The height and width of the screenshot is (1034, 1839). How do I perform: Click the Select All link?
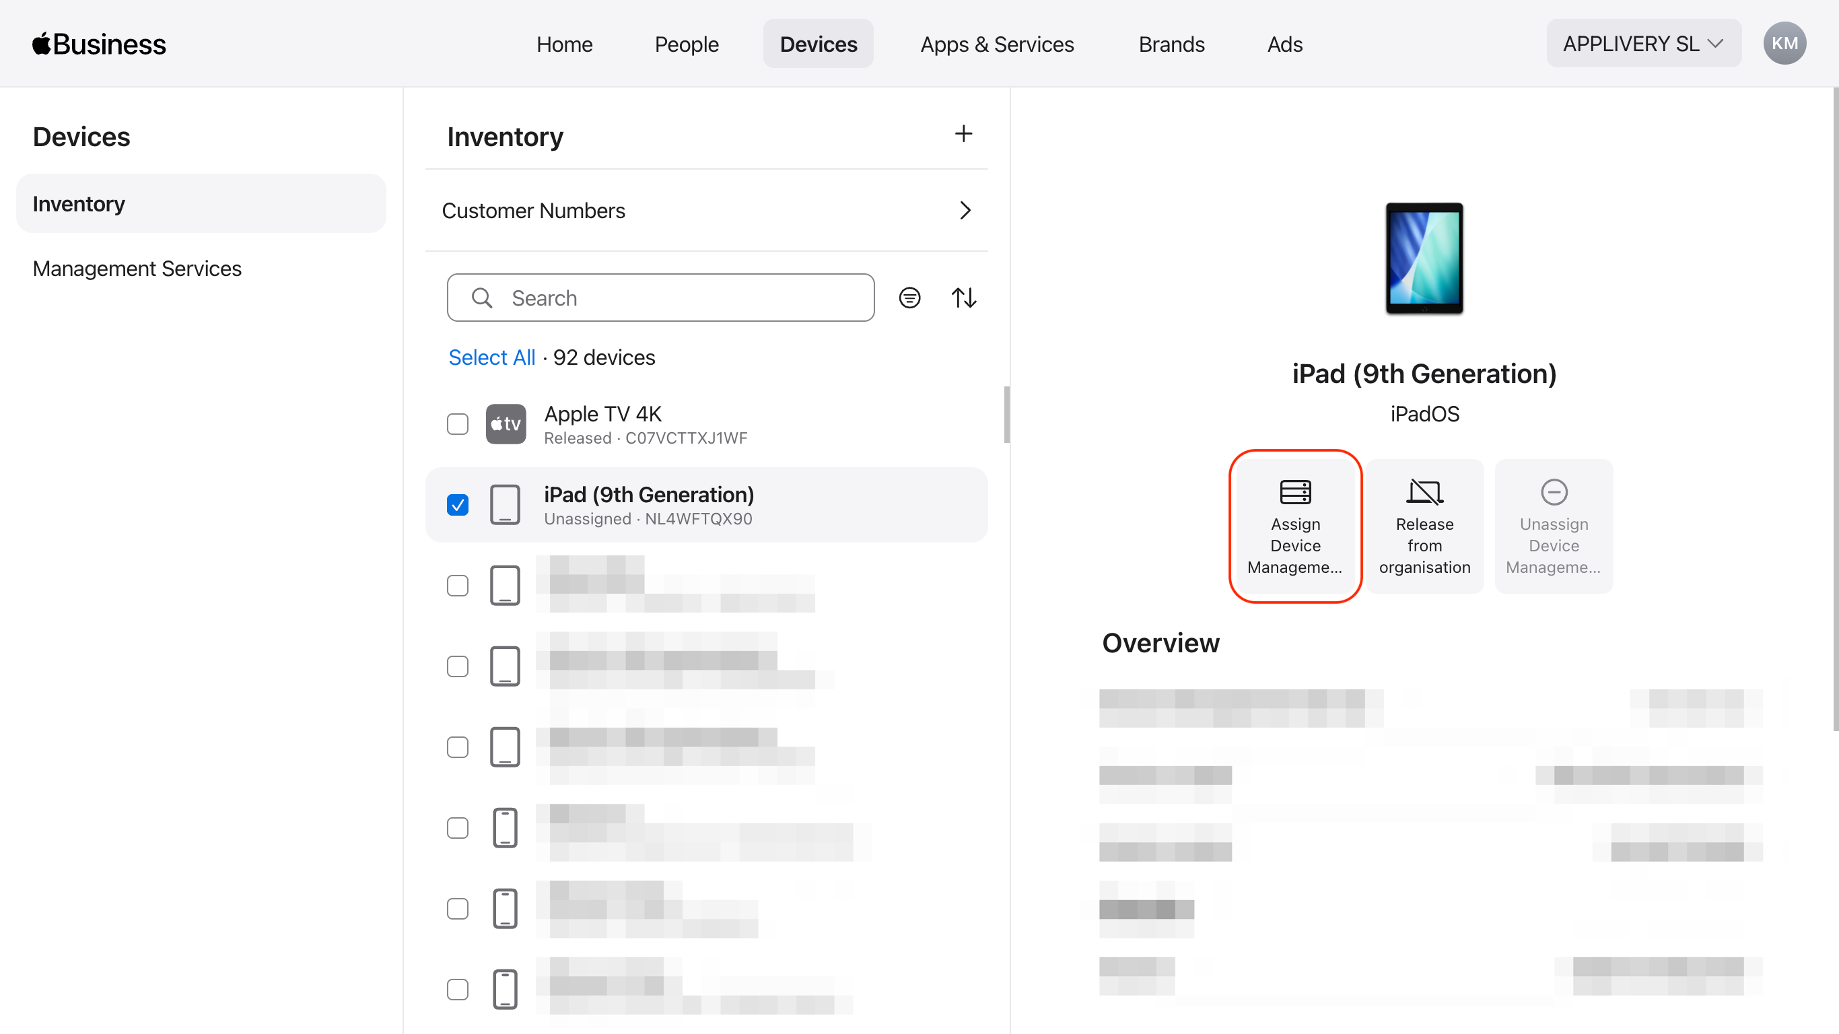(491, 357)
